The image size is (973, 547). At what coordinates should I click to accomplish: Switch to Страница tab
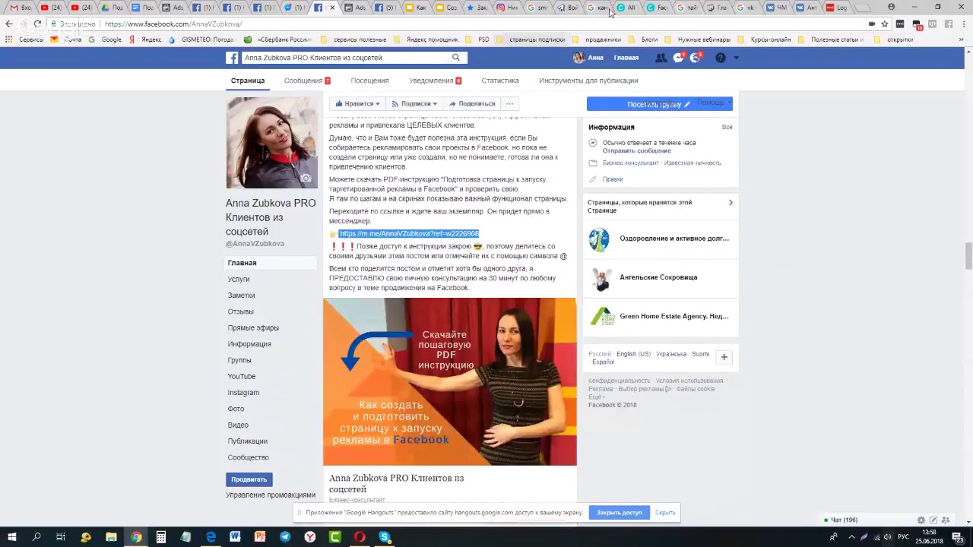point(248,81)
